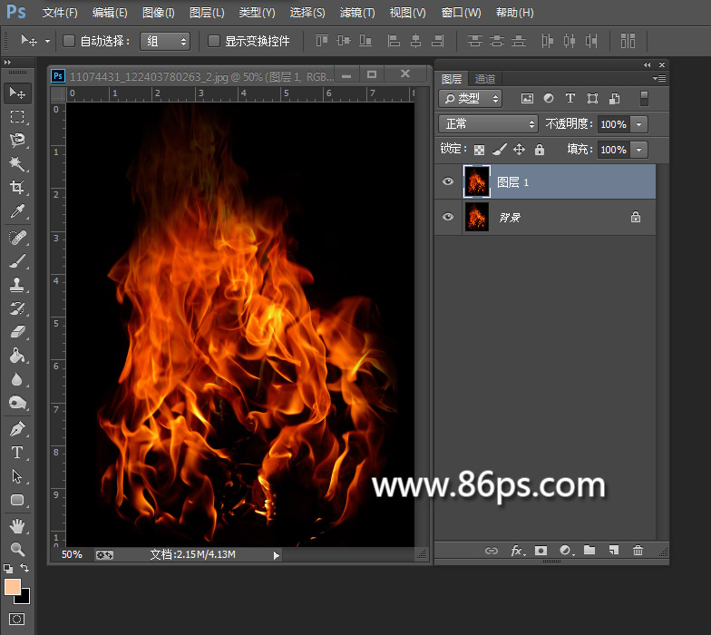This screenshot has width=711, height=635.
Task: Enable the 自动选择 checkbox
Action: (x=69, y=42)
